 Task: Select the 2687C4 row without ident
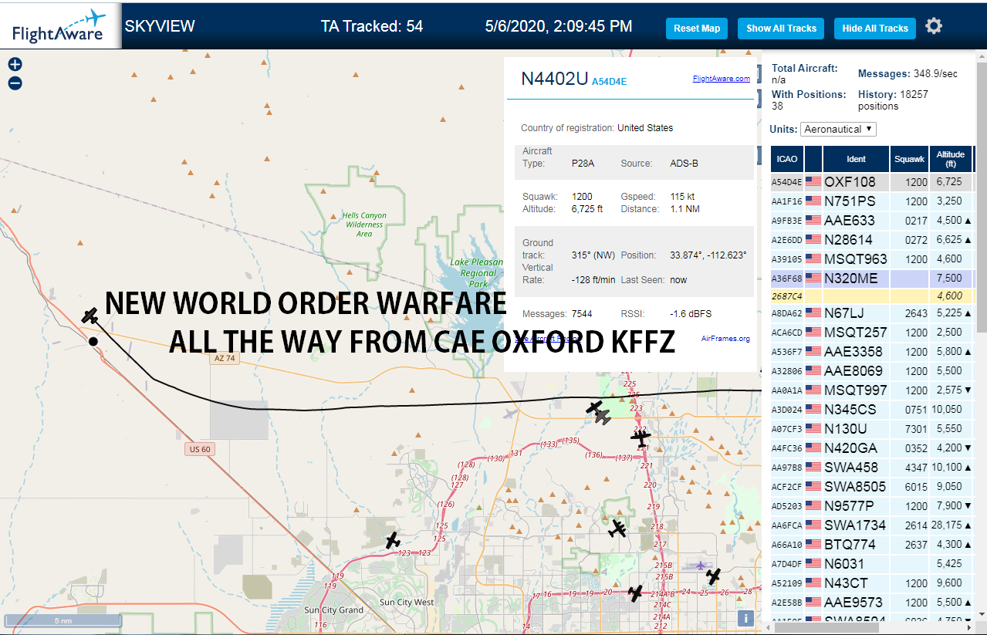872,296
